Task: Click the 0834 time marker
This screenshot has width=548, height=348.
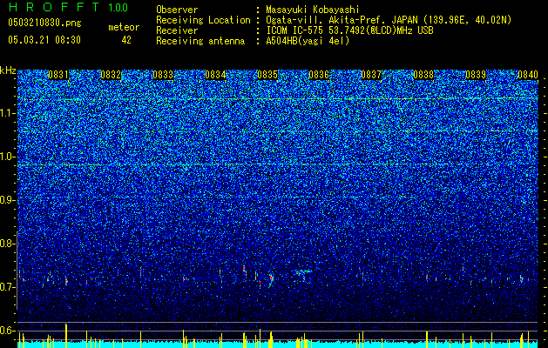Action: (x=215, y=75)
